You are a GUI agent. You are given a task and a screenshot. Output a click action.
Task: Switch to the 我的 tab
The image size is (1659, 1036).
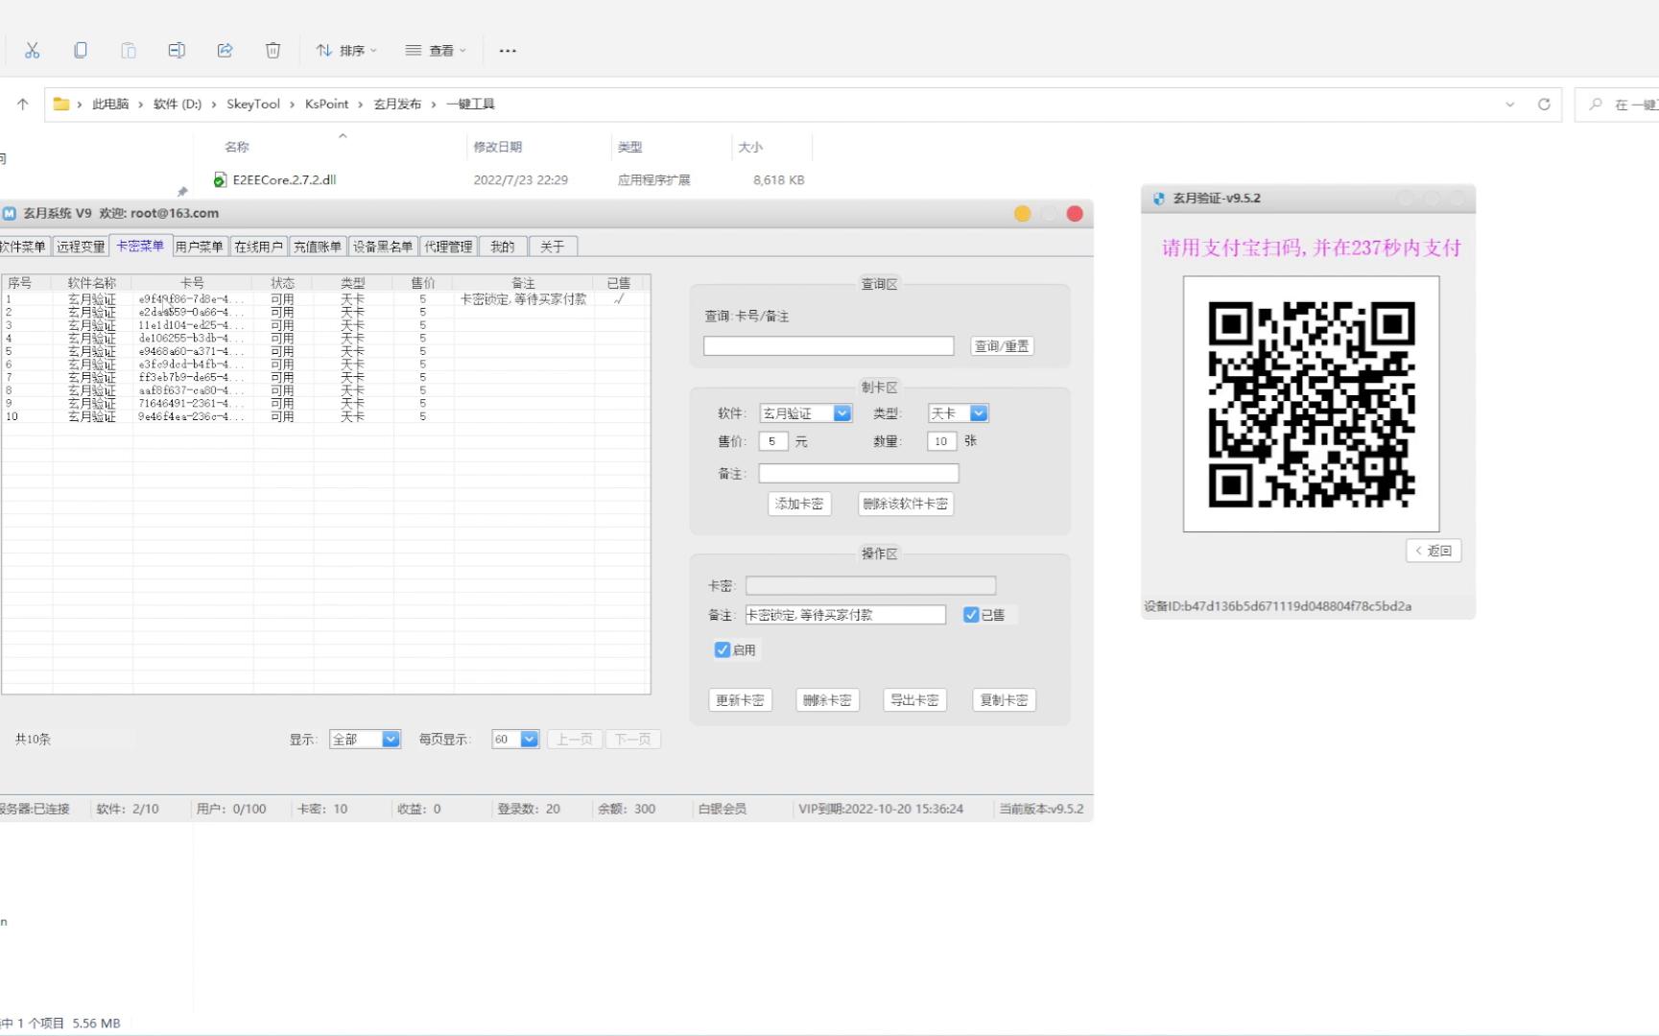503,247
